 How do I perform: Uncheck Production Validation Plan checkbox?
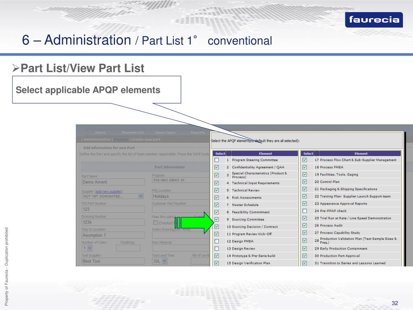305,241
